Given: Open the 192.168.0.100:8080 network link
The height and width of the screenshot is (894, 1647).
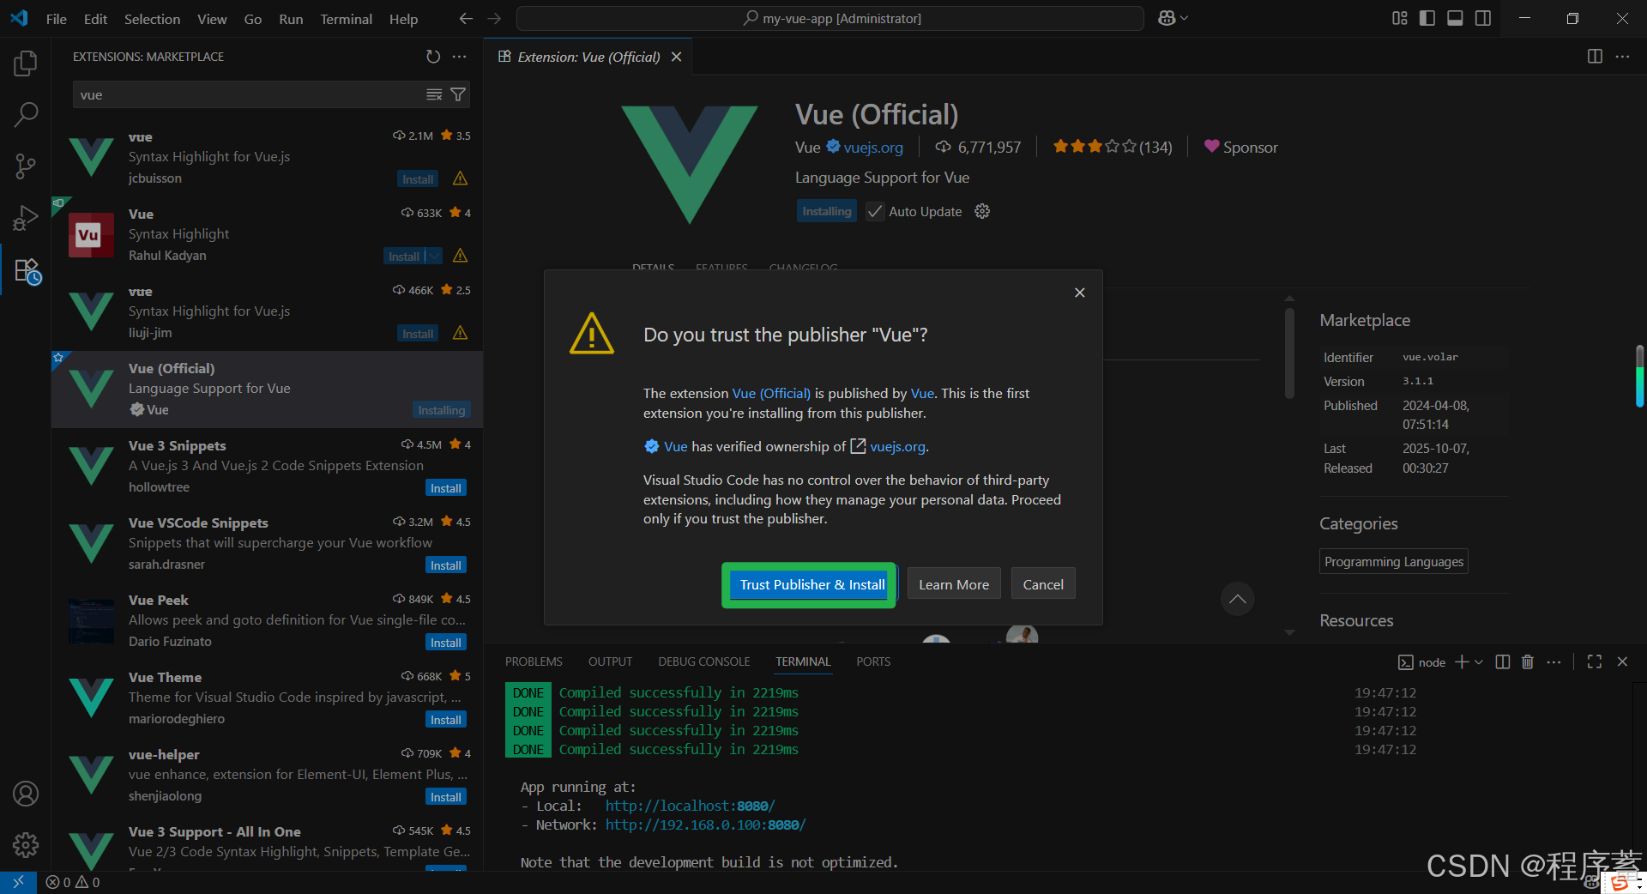Looking at the screenshot, I should click(x=705, y=825).
